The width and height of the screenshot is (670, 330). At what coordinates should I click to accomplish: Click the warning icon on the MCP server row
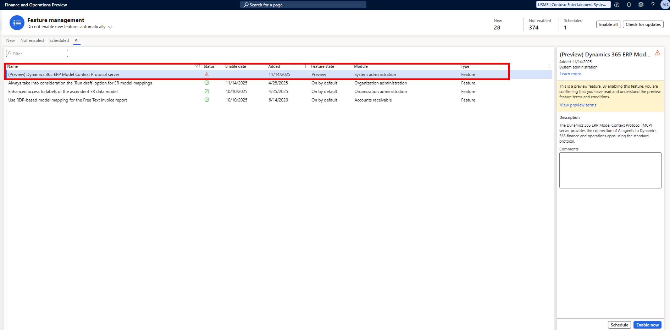coord(207,75)
